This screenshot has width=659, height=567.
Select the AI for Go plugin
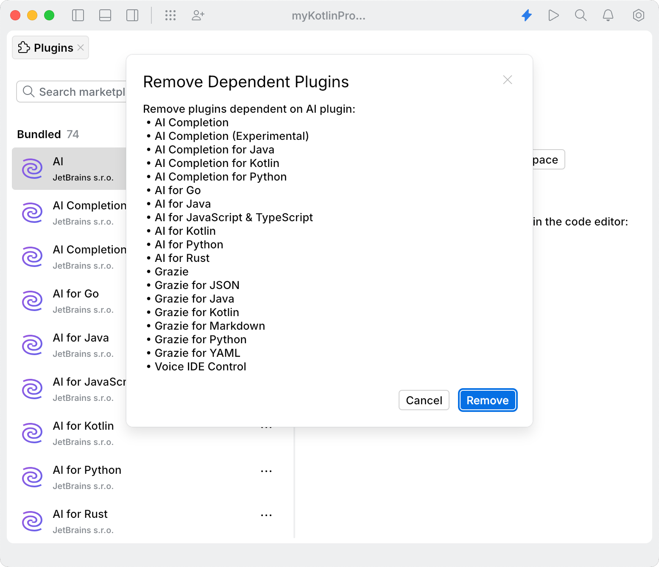pos(75,300)
